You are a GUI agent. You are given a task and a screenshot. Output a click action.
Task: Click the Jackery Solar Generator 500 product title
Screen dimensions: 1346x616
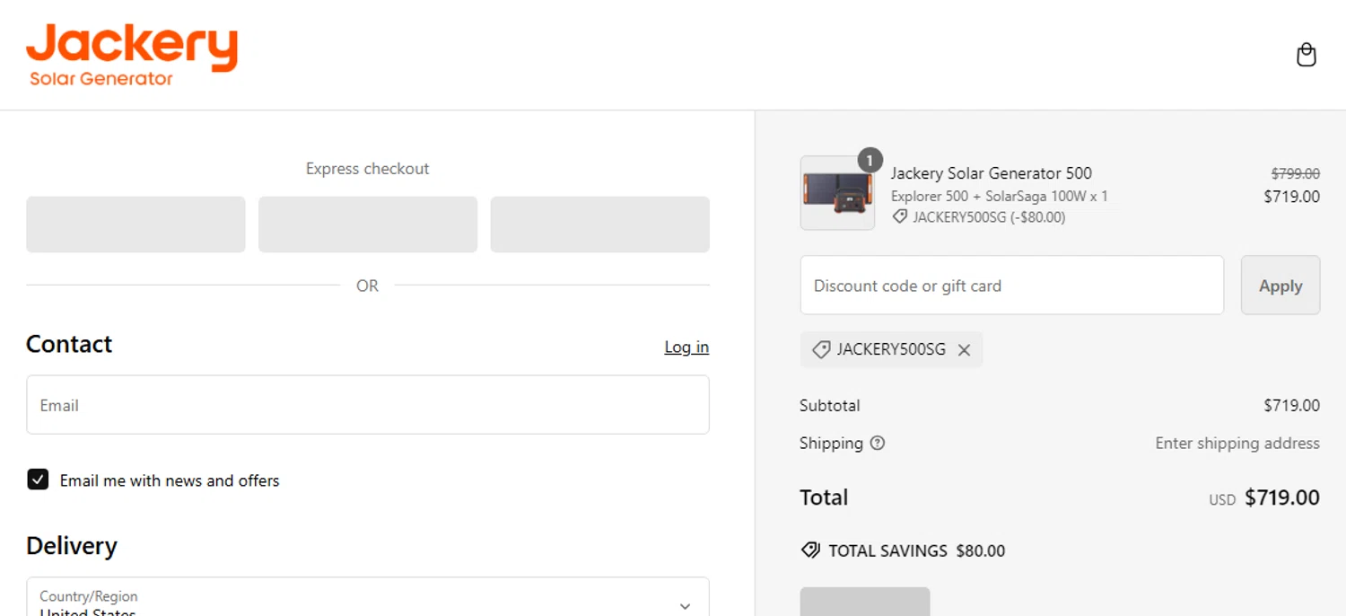pyautogui.click(x=991, y=173)
